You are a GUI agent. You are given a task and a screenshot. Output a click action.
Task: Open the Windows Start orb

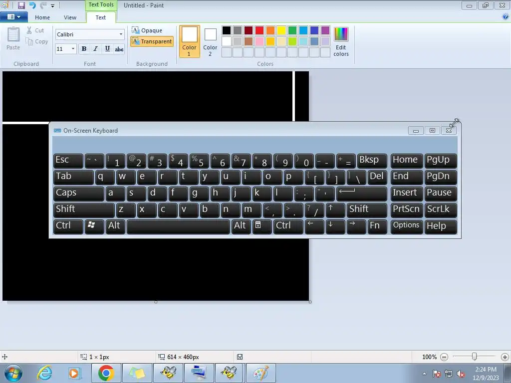[13, 373]
